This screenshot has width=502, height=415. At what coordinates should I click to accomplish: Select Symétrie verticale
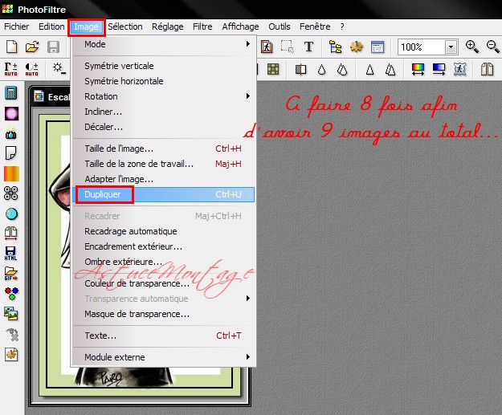pos(164,66)
